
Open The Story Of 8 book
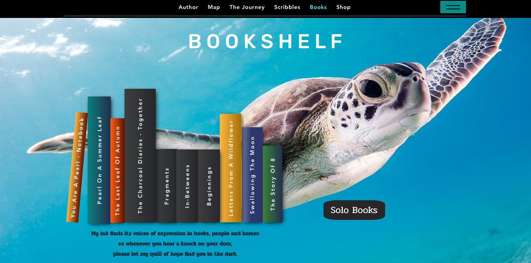(273, 184)
